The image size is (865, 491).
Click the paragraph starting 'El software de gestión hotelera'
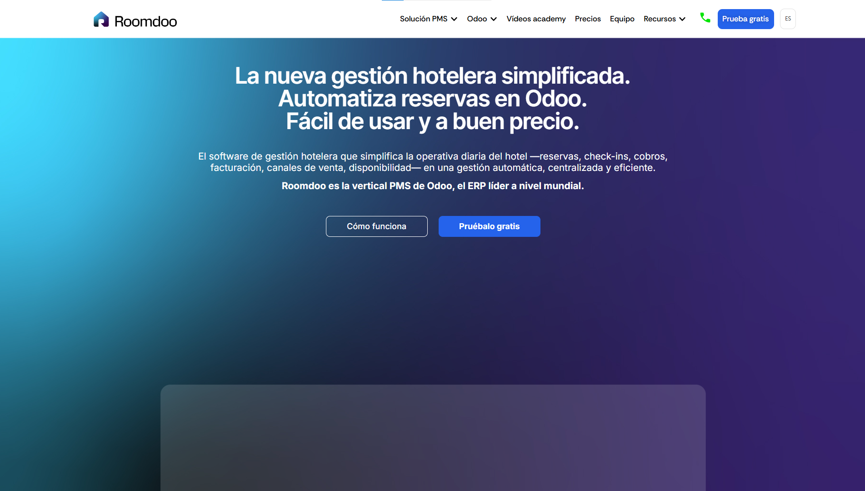click(x=432, y=162)
